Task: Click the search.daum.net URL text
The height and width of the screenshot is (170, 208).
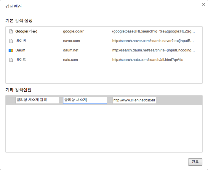Action: pyautogui.click(x=153, y=50)
